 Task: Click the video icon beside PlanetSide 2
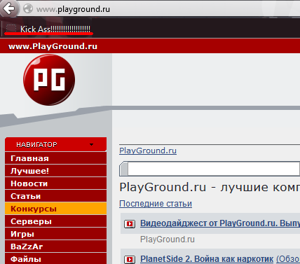pos(130,259)
